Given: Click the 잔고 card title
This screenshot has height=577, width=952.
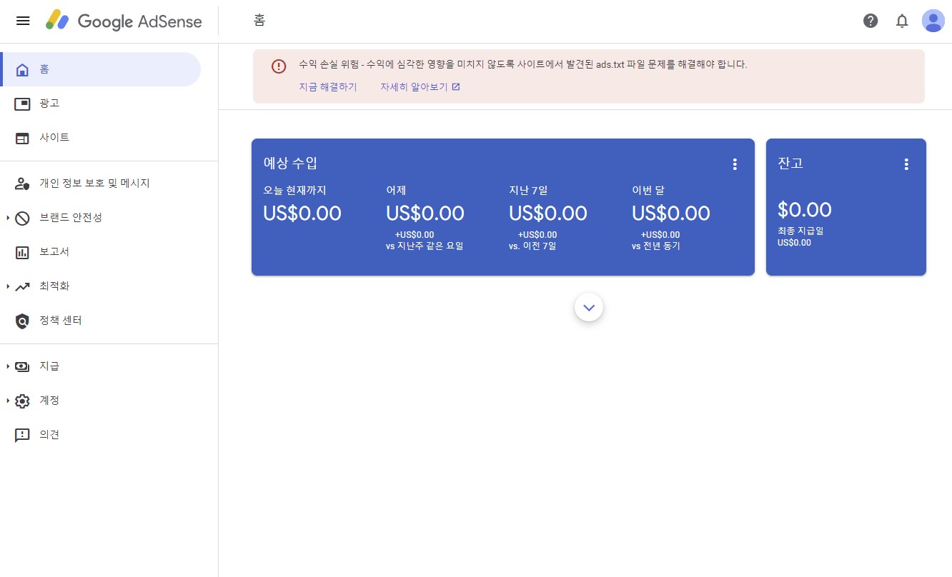Looking at the screenshot, I should 790,164.
